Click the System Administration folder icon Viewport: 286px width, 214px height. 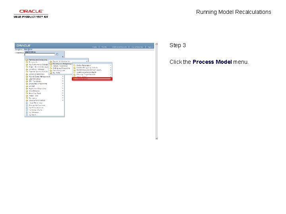coord(51,61)
